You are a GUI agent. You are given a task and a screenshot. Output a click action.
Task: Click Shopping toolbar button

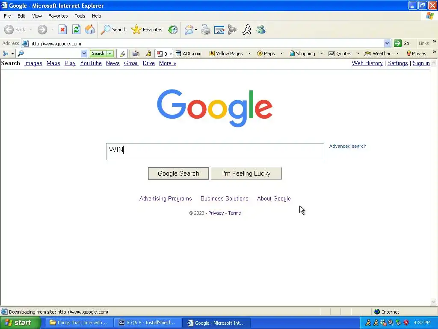302,54
